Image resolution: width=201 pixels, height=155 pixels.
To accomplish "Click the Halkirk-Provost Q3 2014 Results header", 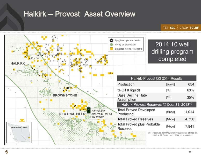I will point(157,78).
